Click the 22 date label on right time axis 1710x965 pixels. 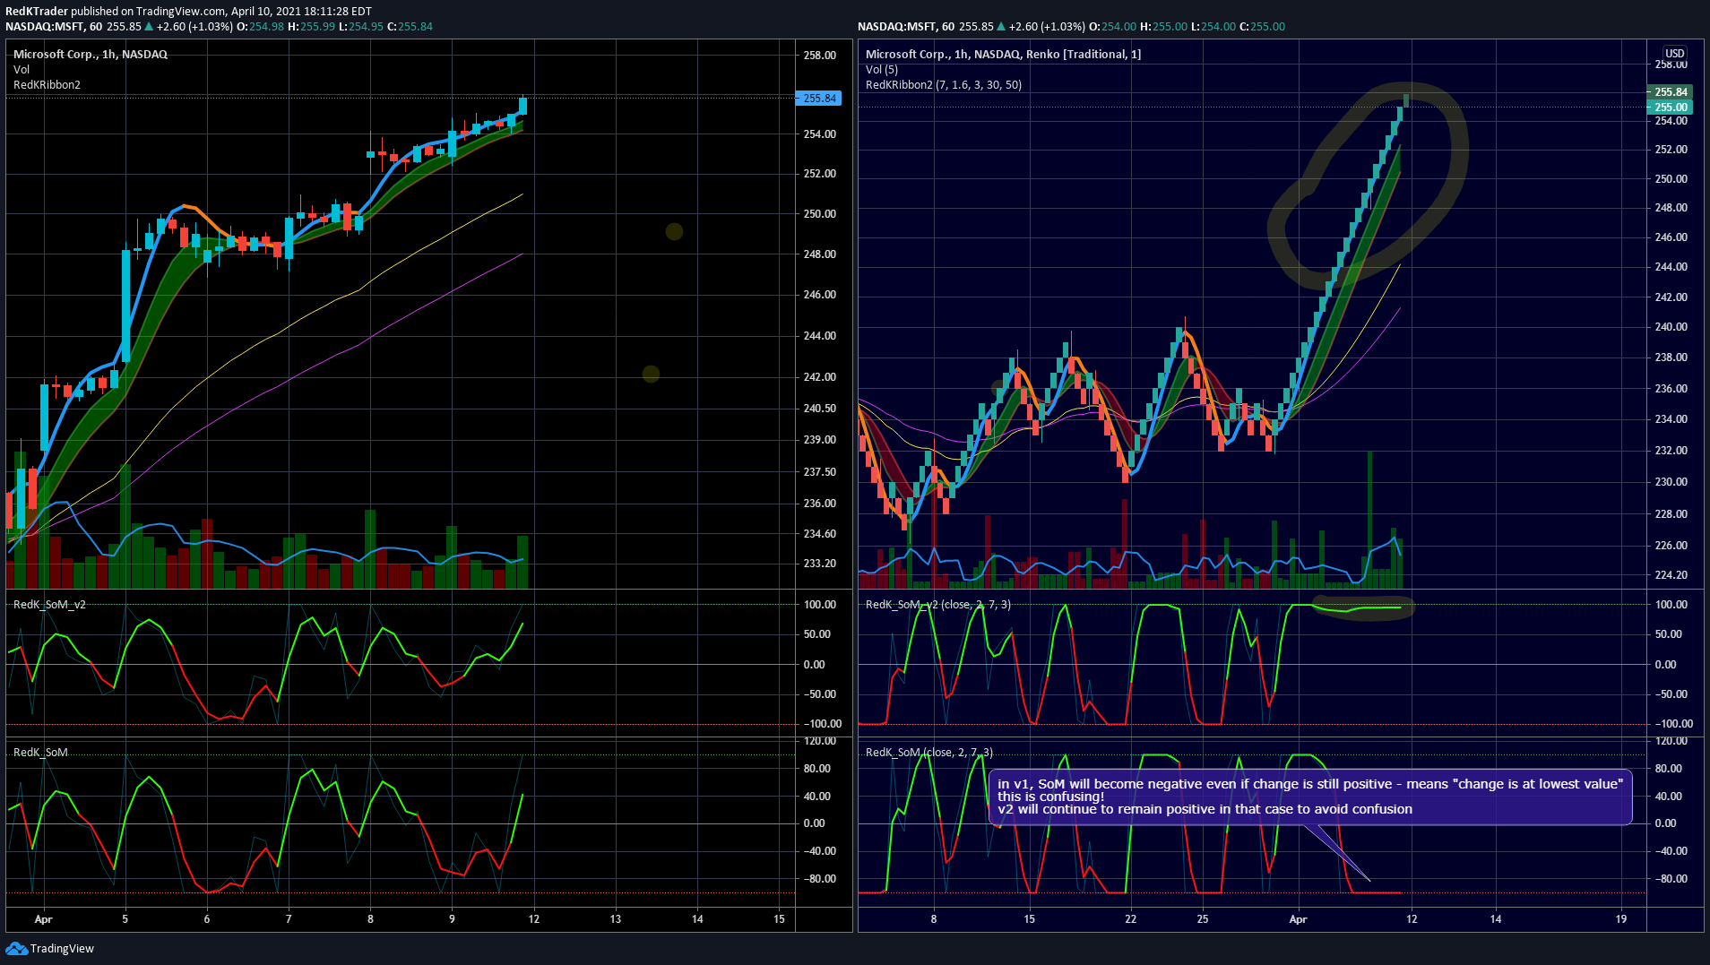(1130, 919)
